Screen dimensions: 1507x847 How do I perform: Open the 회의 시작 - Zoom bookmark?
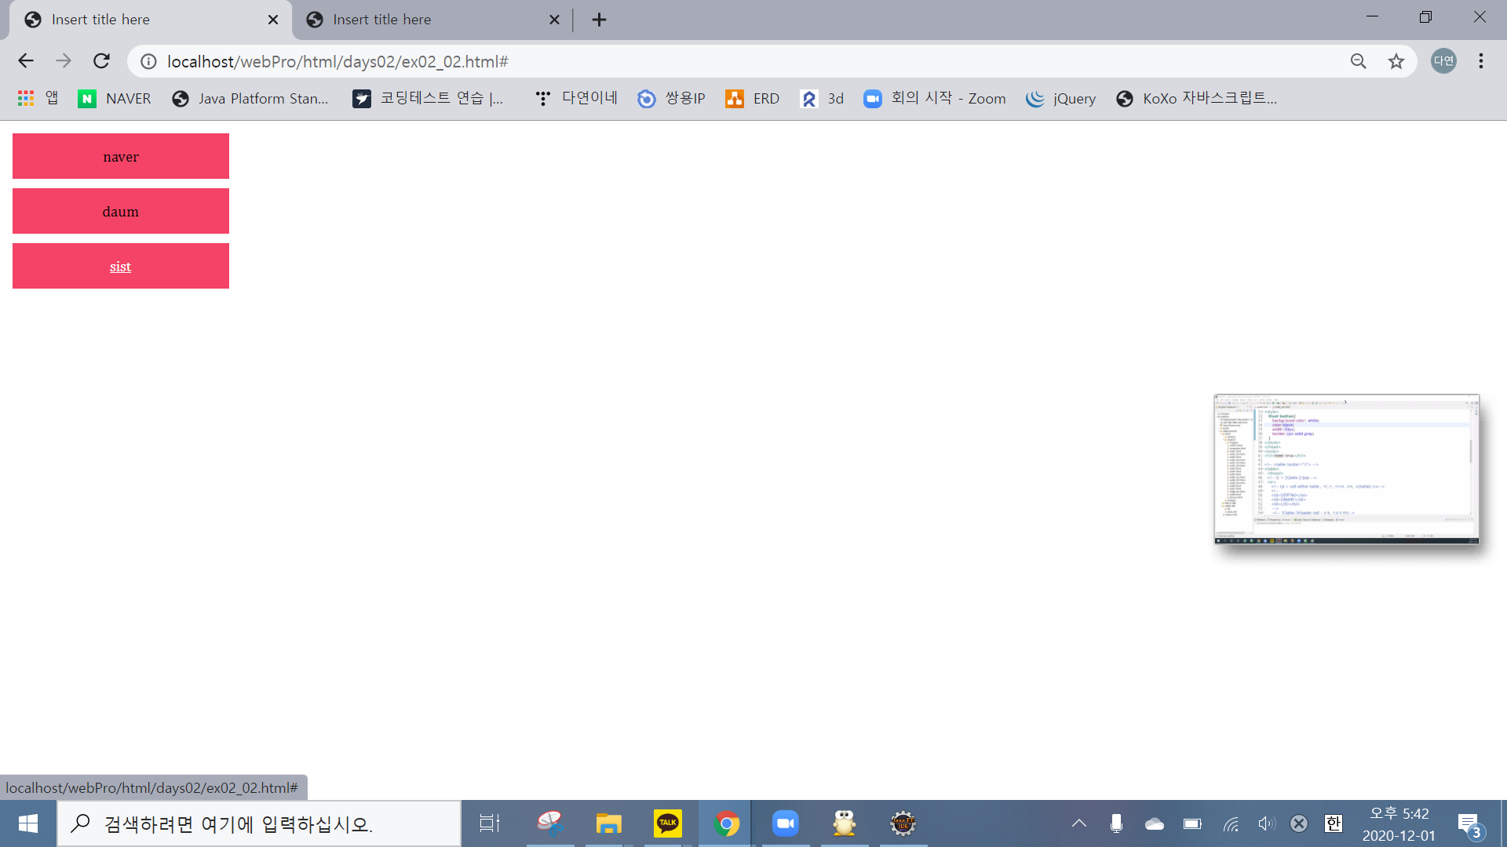pyautogui.click(x=935, y=98)
